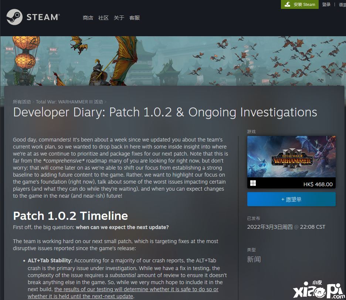The height and width of the screenshot is (300, 346).
Task: Click the article title heading
Action: point(165,112)
